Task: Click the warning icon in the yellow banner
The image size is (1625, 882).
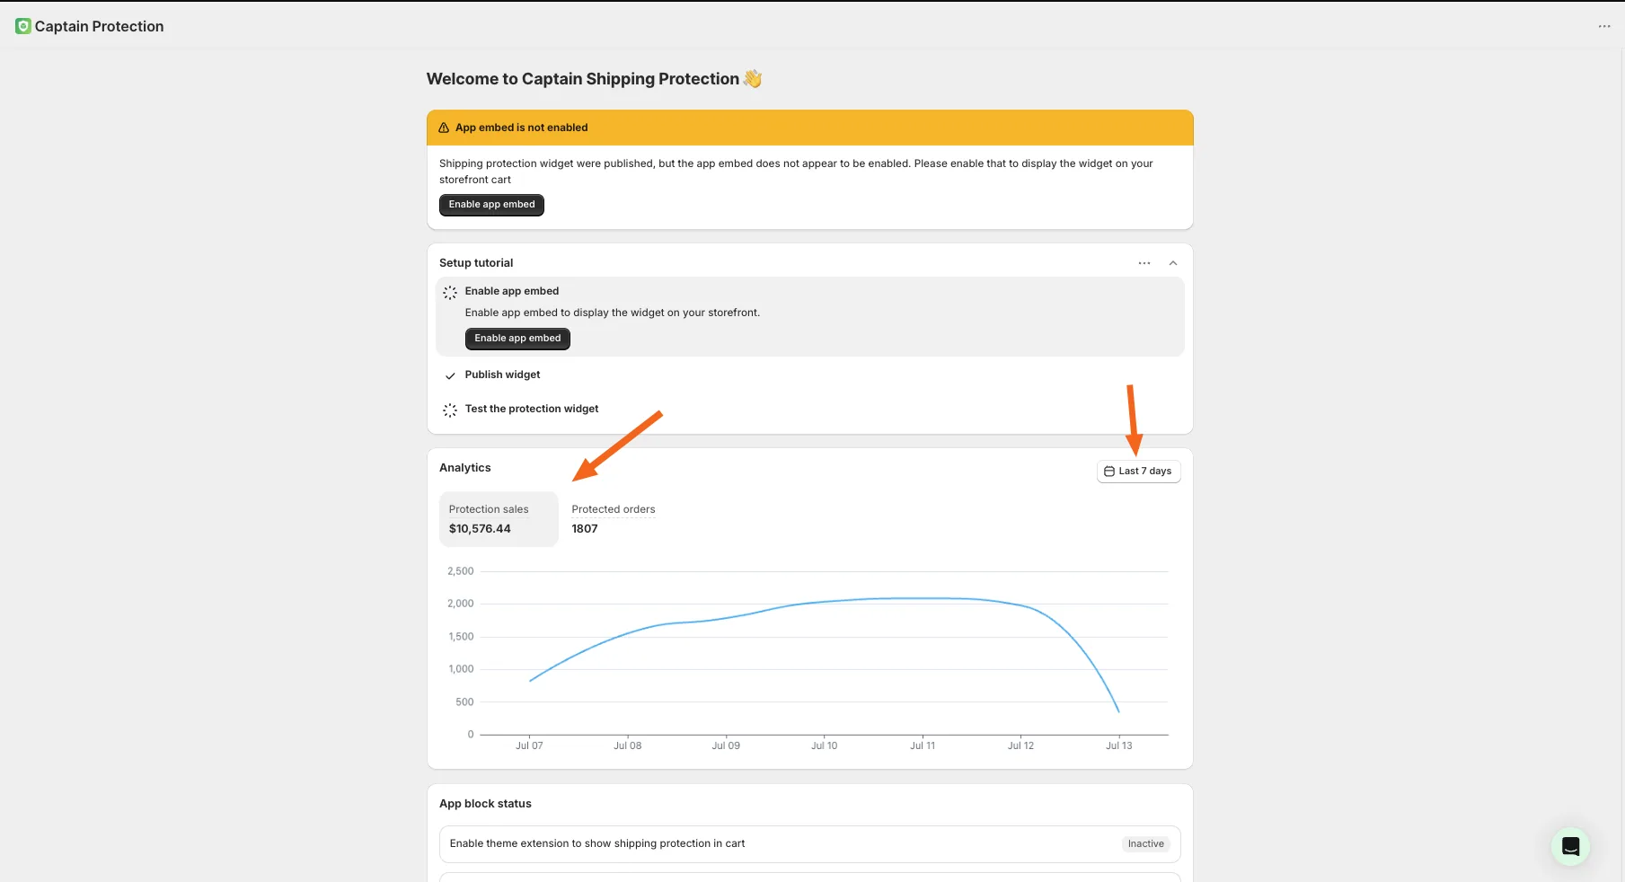Action: [444, 128]
